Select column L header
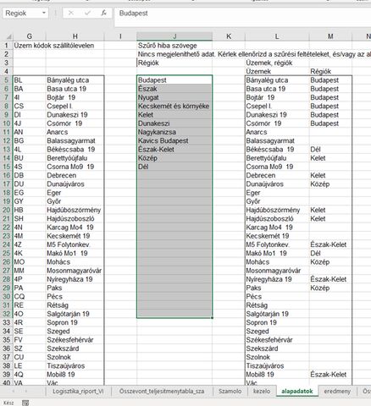This screenshot has height=406, width=371. (x=277, y=36)
